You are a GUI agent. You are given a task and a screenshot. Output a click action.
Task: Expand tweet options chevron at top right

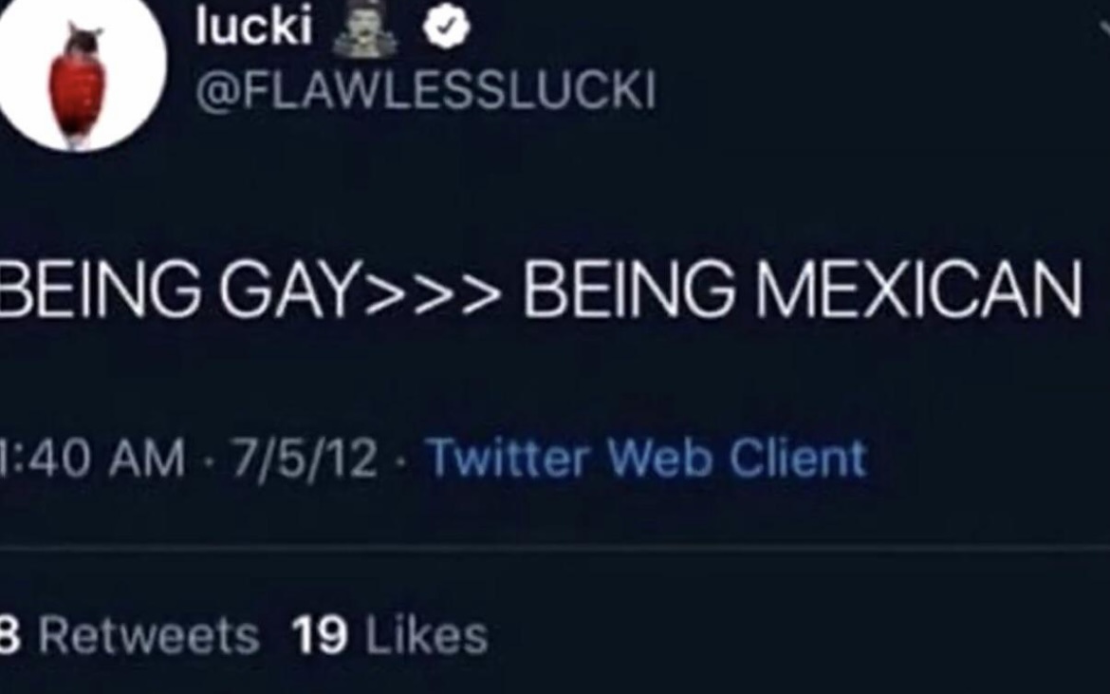coord(1104,29)
